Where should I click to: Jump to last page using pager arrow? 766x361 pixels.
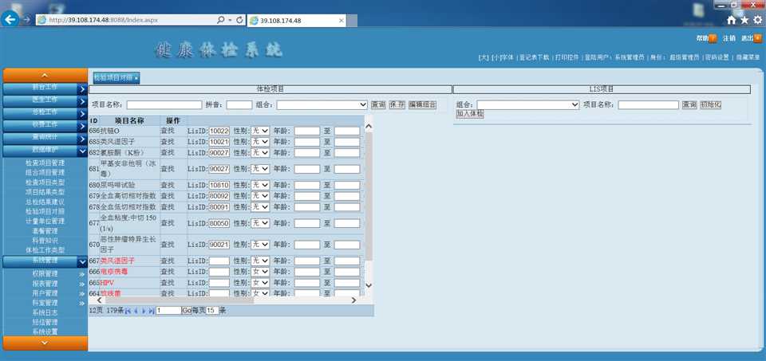pos(152,311)
